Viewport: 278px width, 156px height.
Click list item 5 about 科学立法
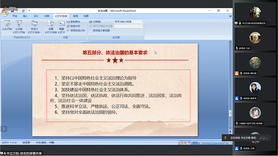coord(103,106)
